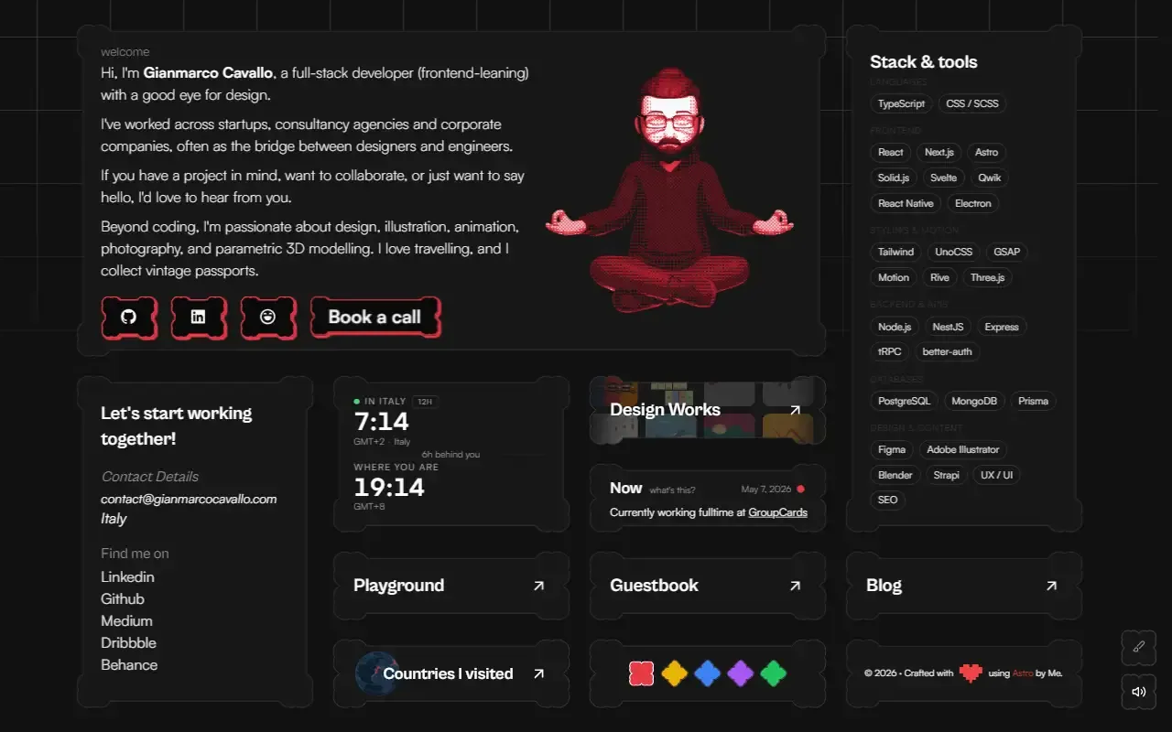1172x732 pixels.
Task: Pick the blue theme color swatch
Action: tap(707, 674)
